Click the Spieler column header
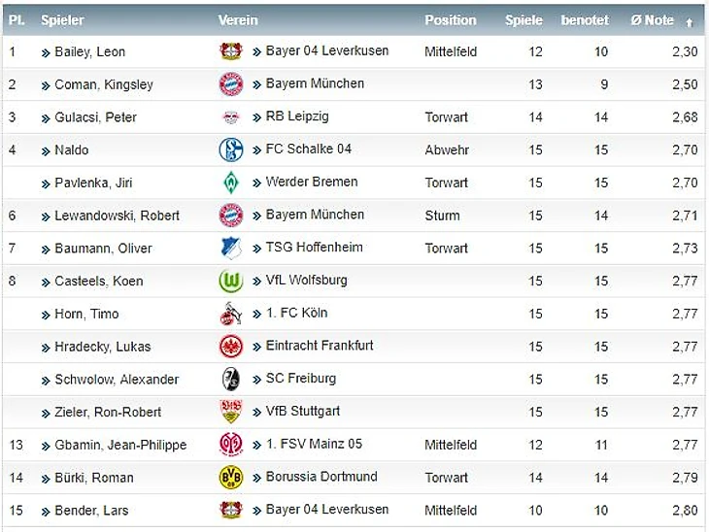The height and width of the screenshot is (532, 709). coord(62,20)
